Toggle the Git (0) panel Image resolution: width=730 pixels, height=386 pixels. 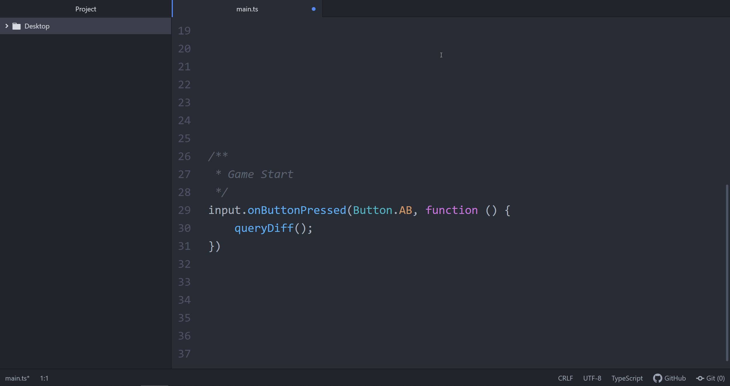(715, 378)
